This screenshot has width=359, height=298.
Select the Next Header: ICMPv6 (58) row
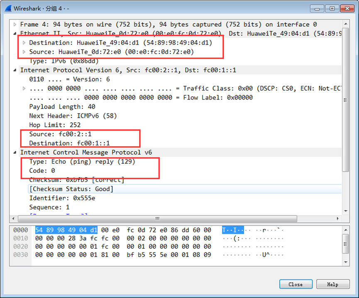(x=73, y=116)
